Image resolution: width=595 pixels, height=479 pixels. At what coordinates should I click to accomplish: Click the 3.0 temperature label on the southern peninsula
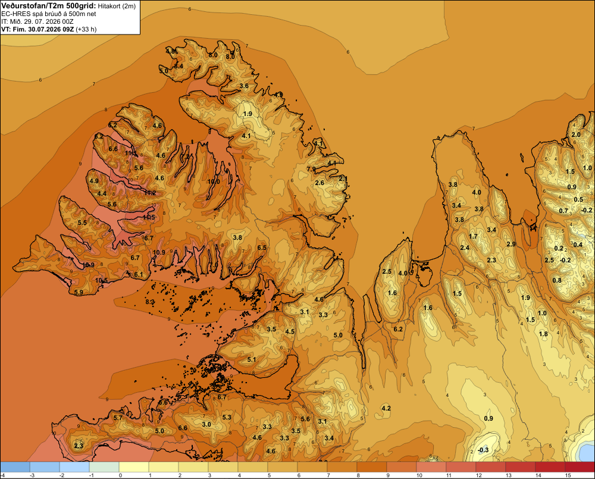coord(206,424)
